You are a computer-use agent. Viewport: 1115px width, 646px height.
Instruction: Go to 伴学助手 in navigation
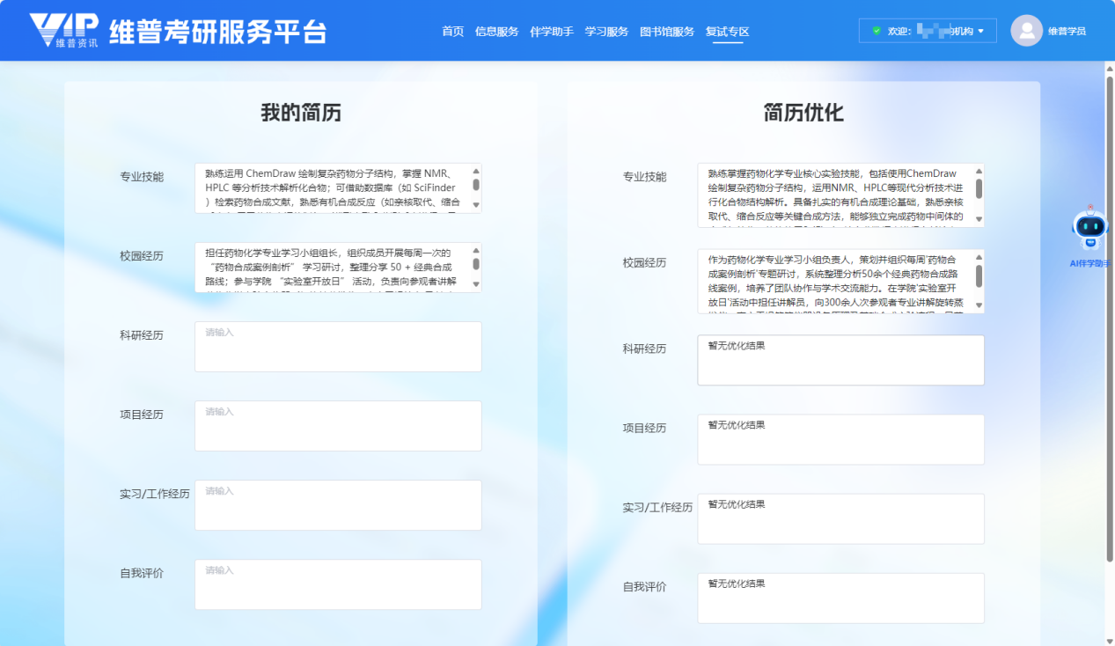coord(551,32)
